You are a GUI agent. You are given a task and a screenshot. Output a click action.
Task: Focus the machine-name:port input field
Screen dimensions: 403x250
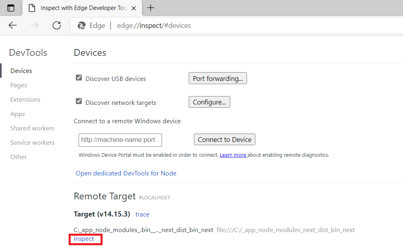tap(120, 140)
